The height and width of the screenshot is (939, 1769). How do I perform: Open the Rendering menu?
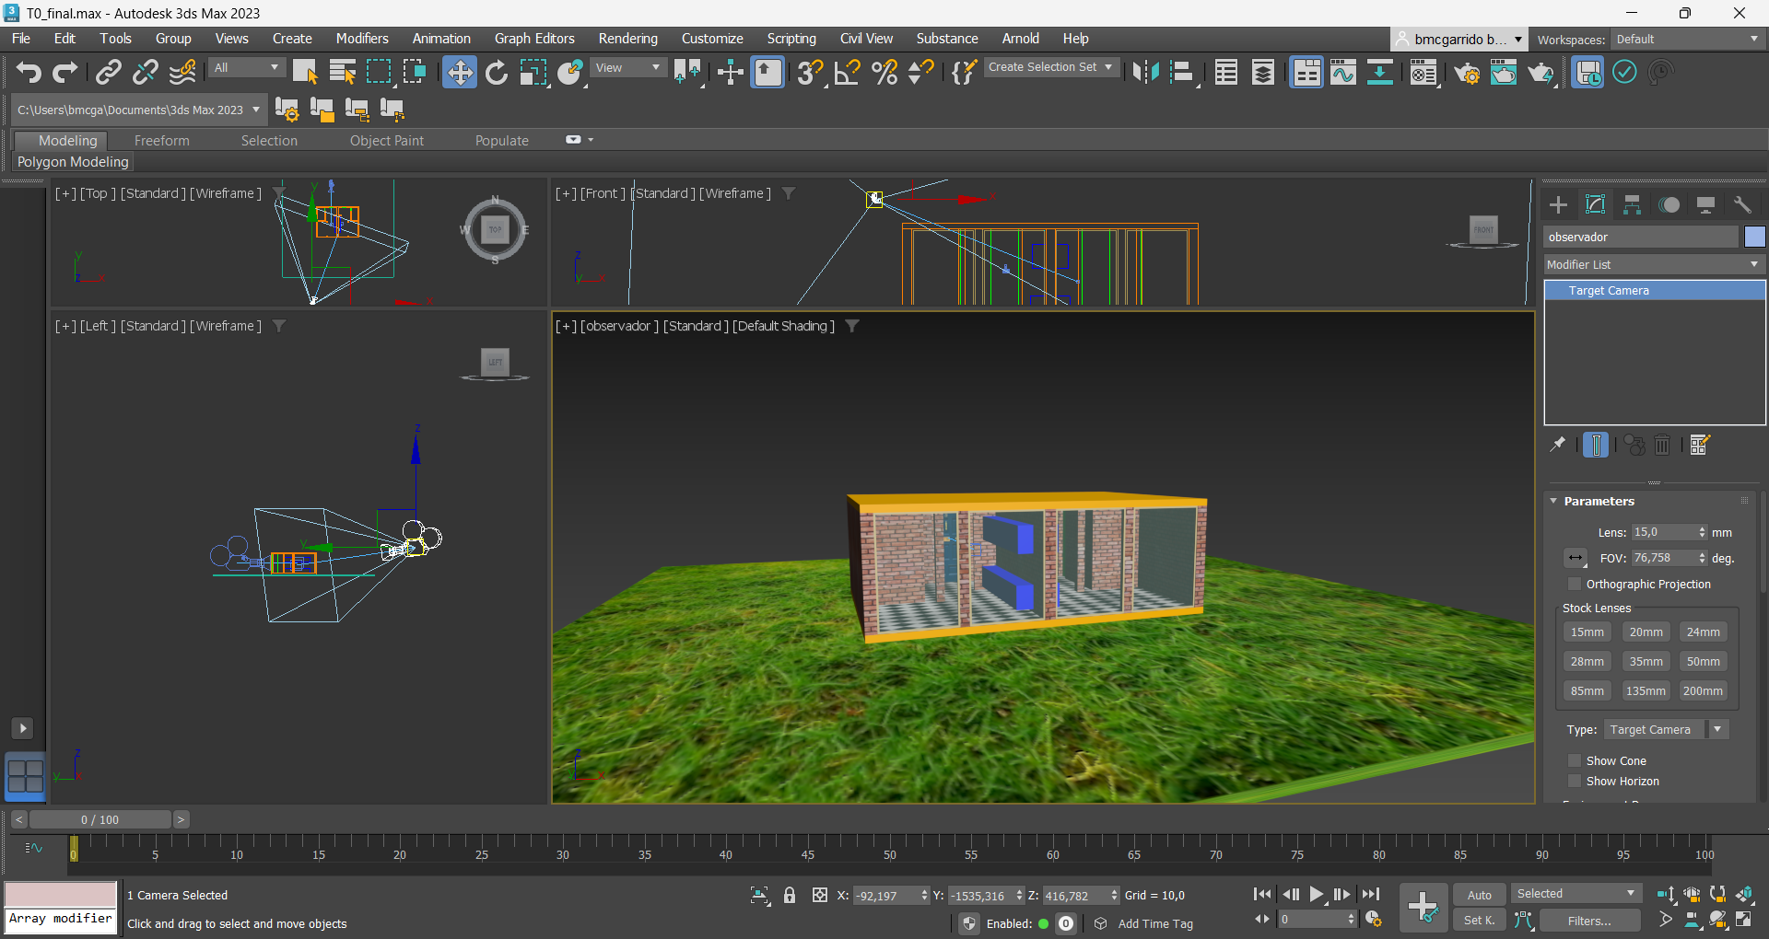click(627, 39)
